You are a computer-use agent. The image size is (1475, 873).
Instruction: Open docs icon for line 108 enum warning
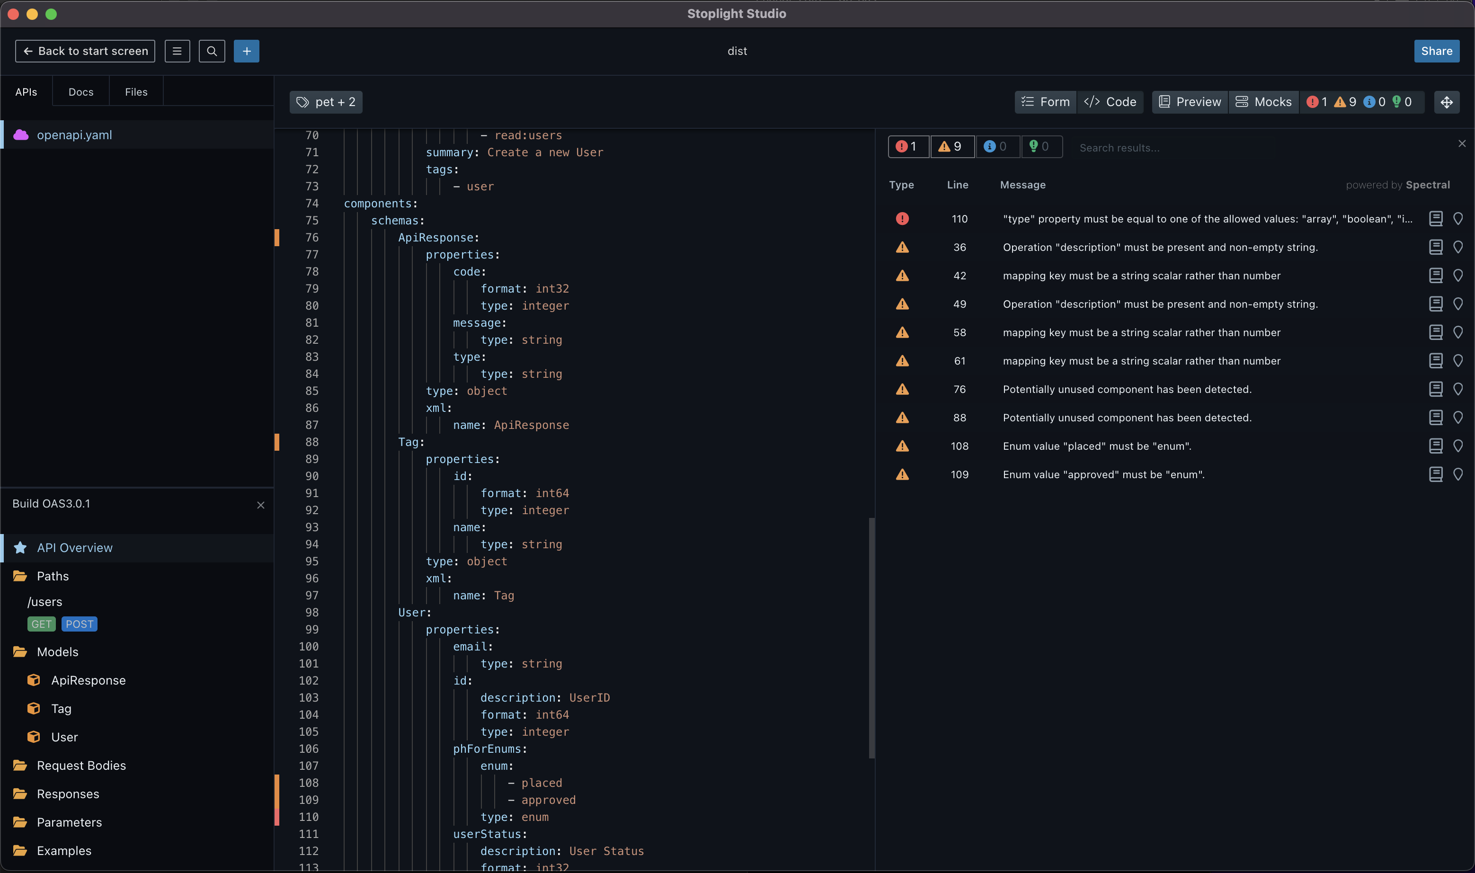1435,446
